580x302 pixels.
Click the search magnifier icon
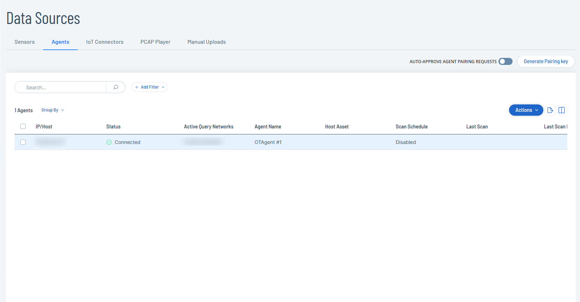click(115, 87)
